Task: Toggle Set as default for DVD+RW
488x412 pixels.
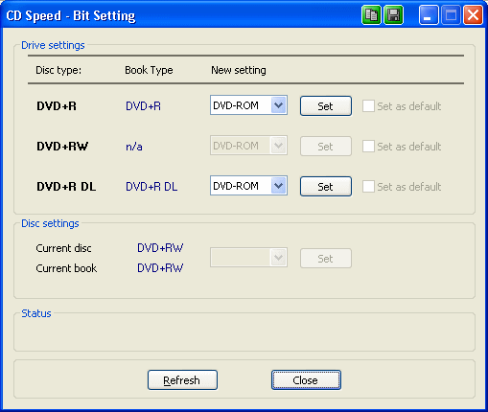Action: pyautogui.click(x=368, y=147)
